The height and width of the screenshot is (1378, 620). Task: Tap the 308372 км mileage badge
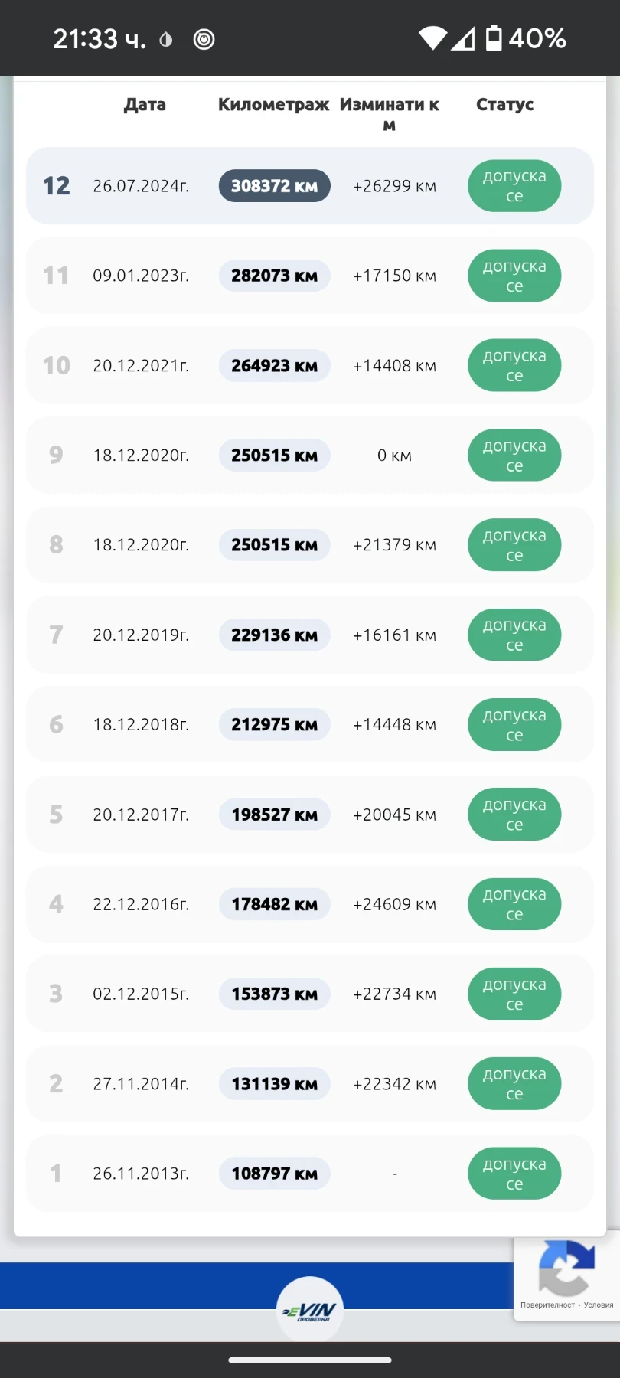tap(274, 186)
